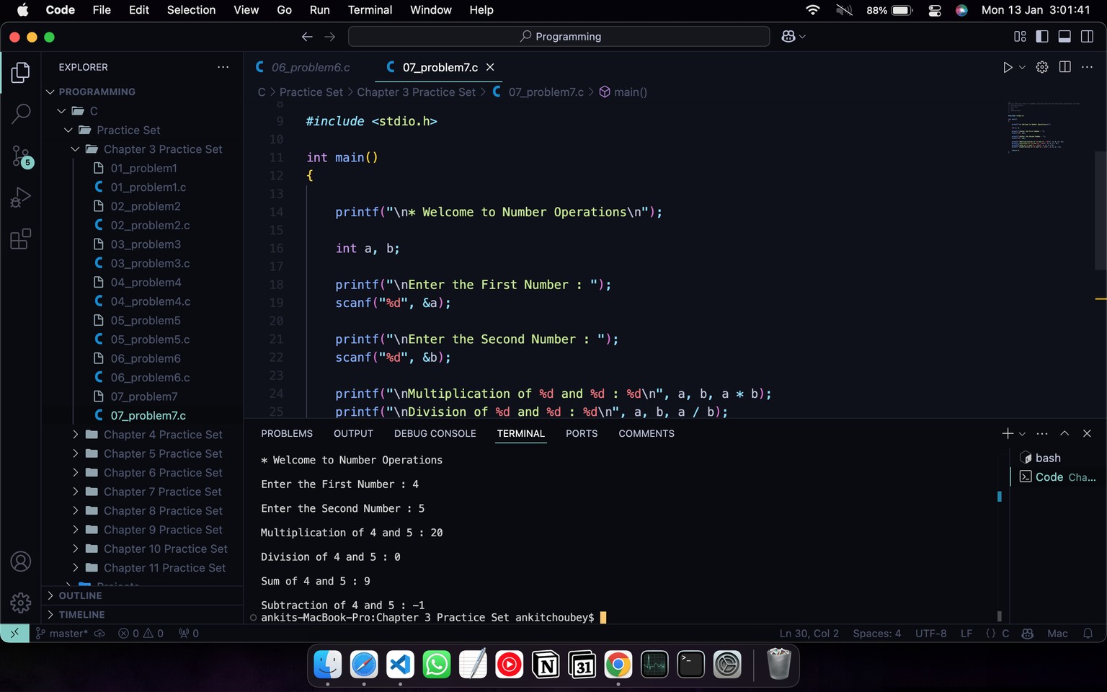Toggle the bottom Panel visibility
The height and width of the screenshot is (692, 1107).
tap(1064, 37)
